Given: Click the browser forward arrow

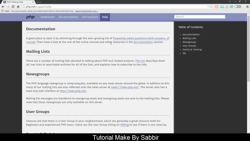Looking at the screenshot, I should coord(8,7).
